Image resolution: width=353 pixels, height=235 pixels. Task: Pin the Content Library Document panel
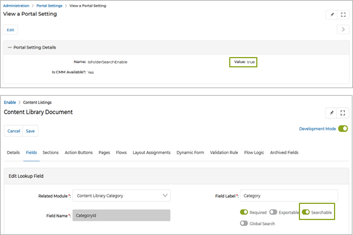332,112
